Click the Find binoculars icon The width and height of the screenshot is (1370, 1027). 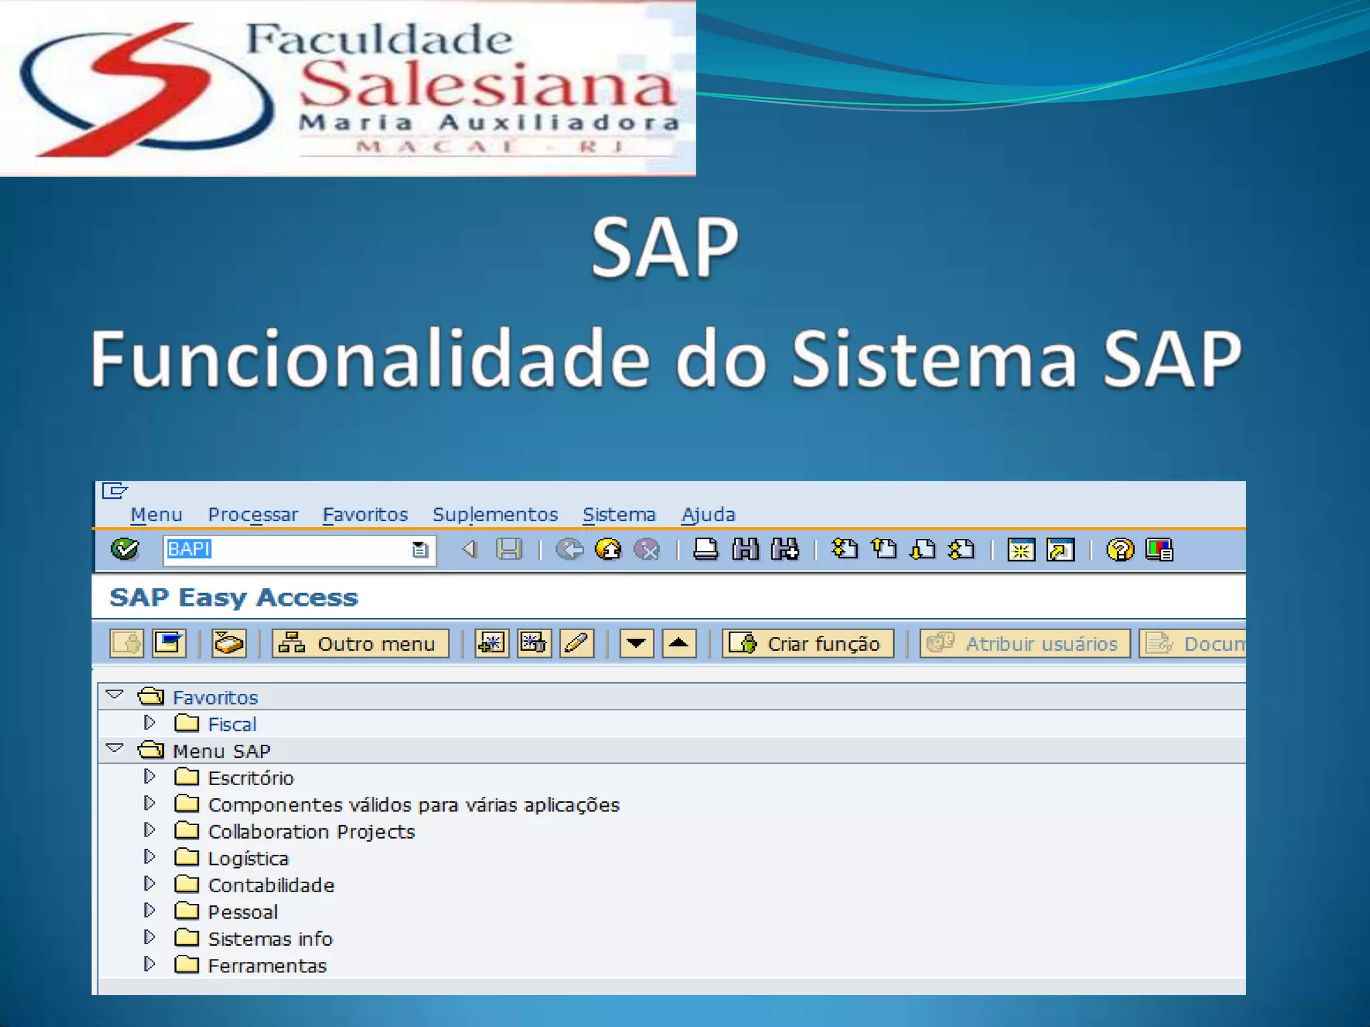745,550
